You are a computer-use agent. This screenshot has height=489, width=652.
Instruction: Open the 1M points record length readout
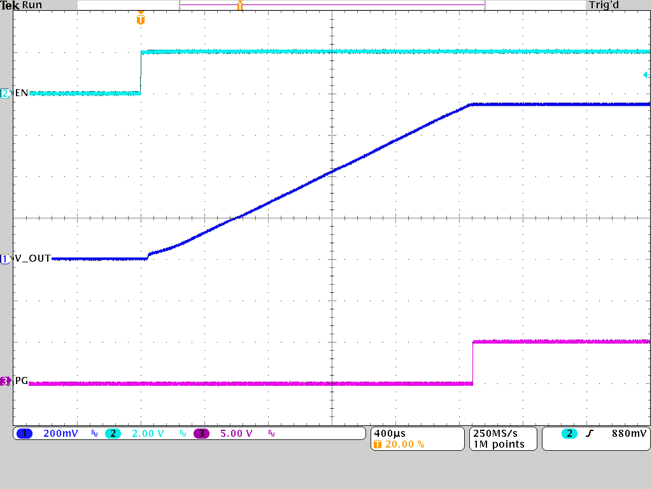point(498,444)
